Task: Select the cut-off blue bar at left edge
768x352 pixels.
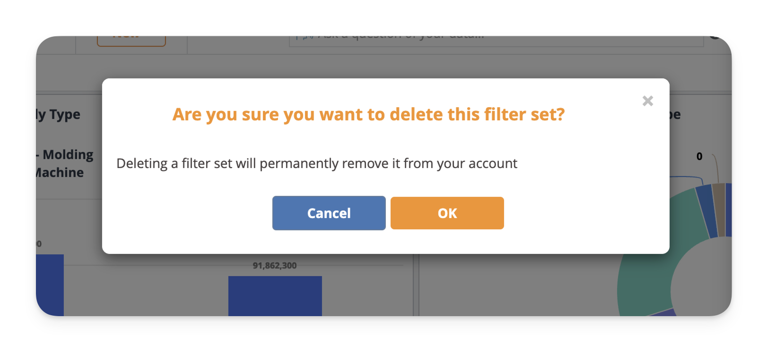Action: pos(50,285)
